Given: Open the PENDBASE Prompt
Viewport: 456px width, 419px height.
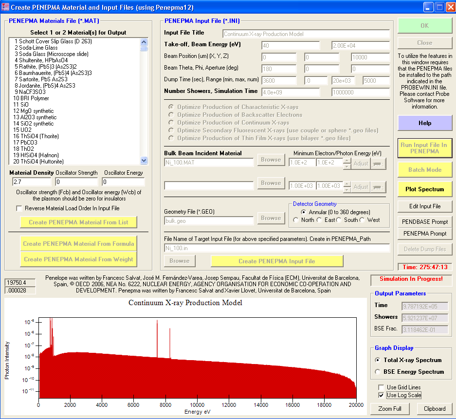Looking at the screenshot, I should pos(425,221).
